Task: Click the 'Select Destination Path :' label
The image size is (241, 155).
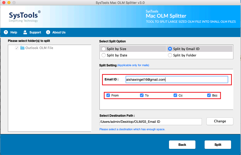Action: pyautogui.click(x=117, y=116)
